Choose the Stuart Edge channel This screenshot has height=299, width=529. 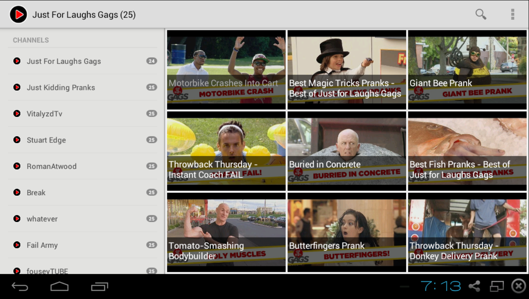[82, 140]
